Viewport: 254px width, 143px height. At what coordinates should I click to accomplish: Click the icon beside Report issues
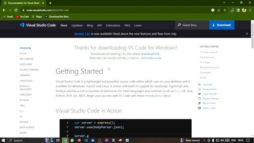(199, 103)
